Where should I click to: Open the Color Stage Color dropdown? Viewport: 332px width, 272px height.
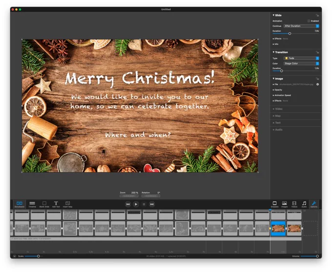click(x=301, y=63)
